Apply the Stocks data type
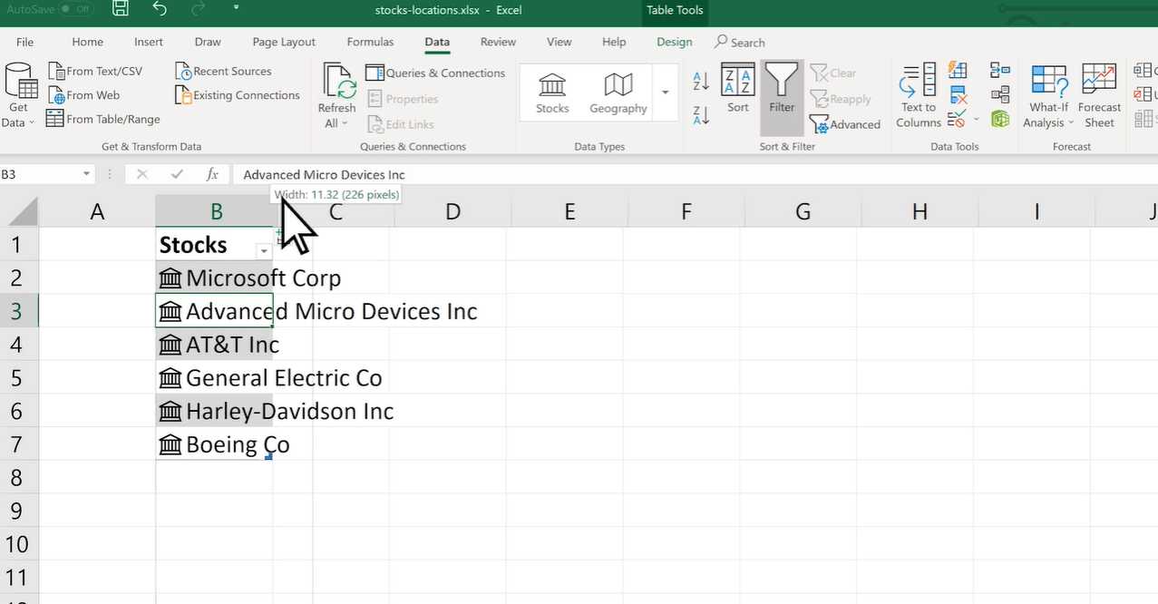Image resolution: width=1158 pixels, height=604 pixels. coord(552,93)
